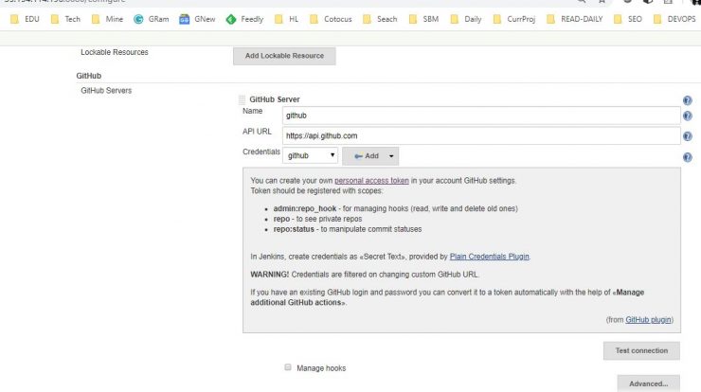Open the CurrProj bookmarks folder
Viewport: 701px width, 392px height.
click(x=514, y=19)
